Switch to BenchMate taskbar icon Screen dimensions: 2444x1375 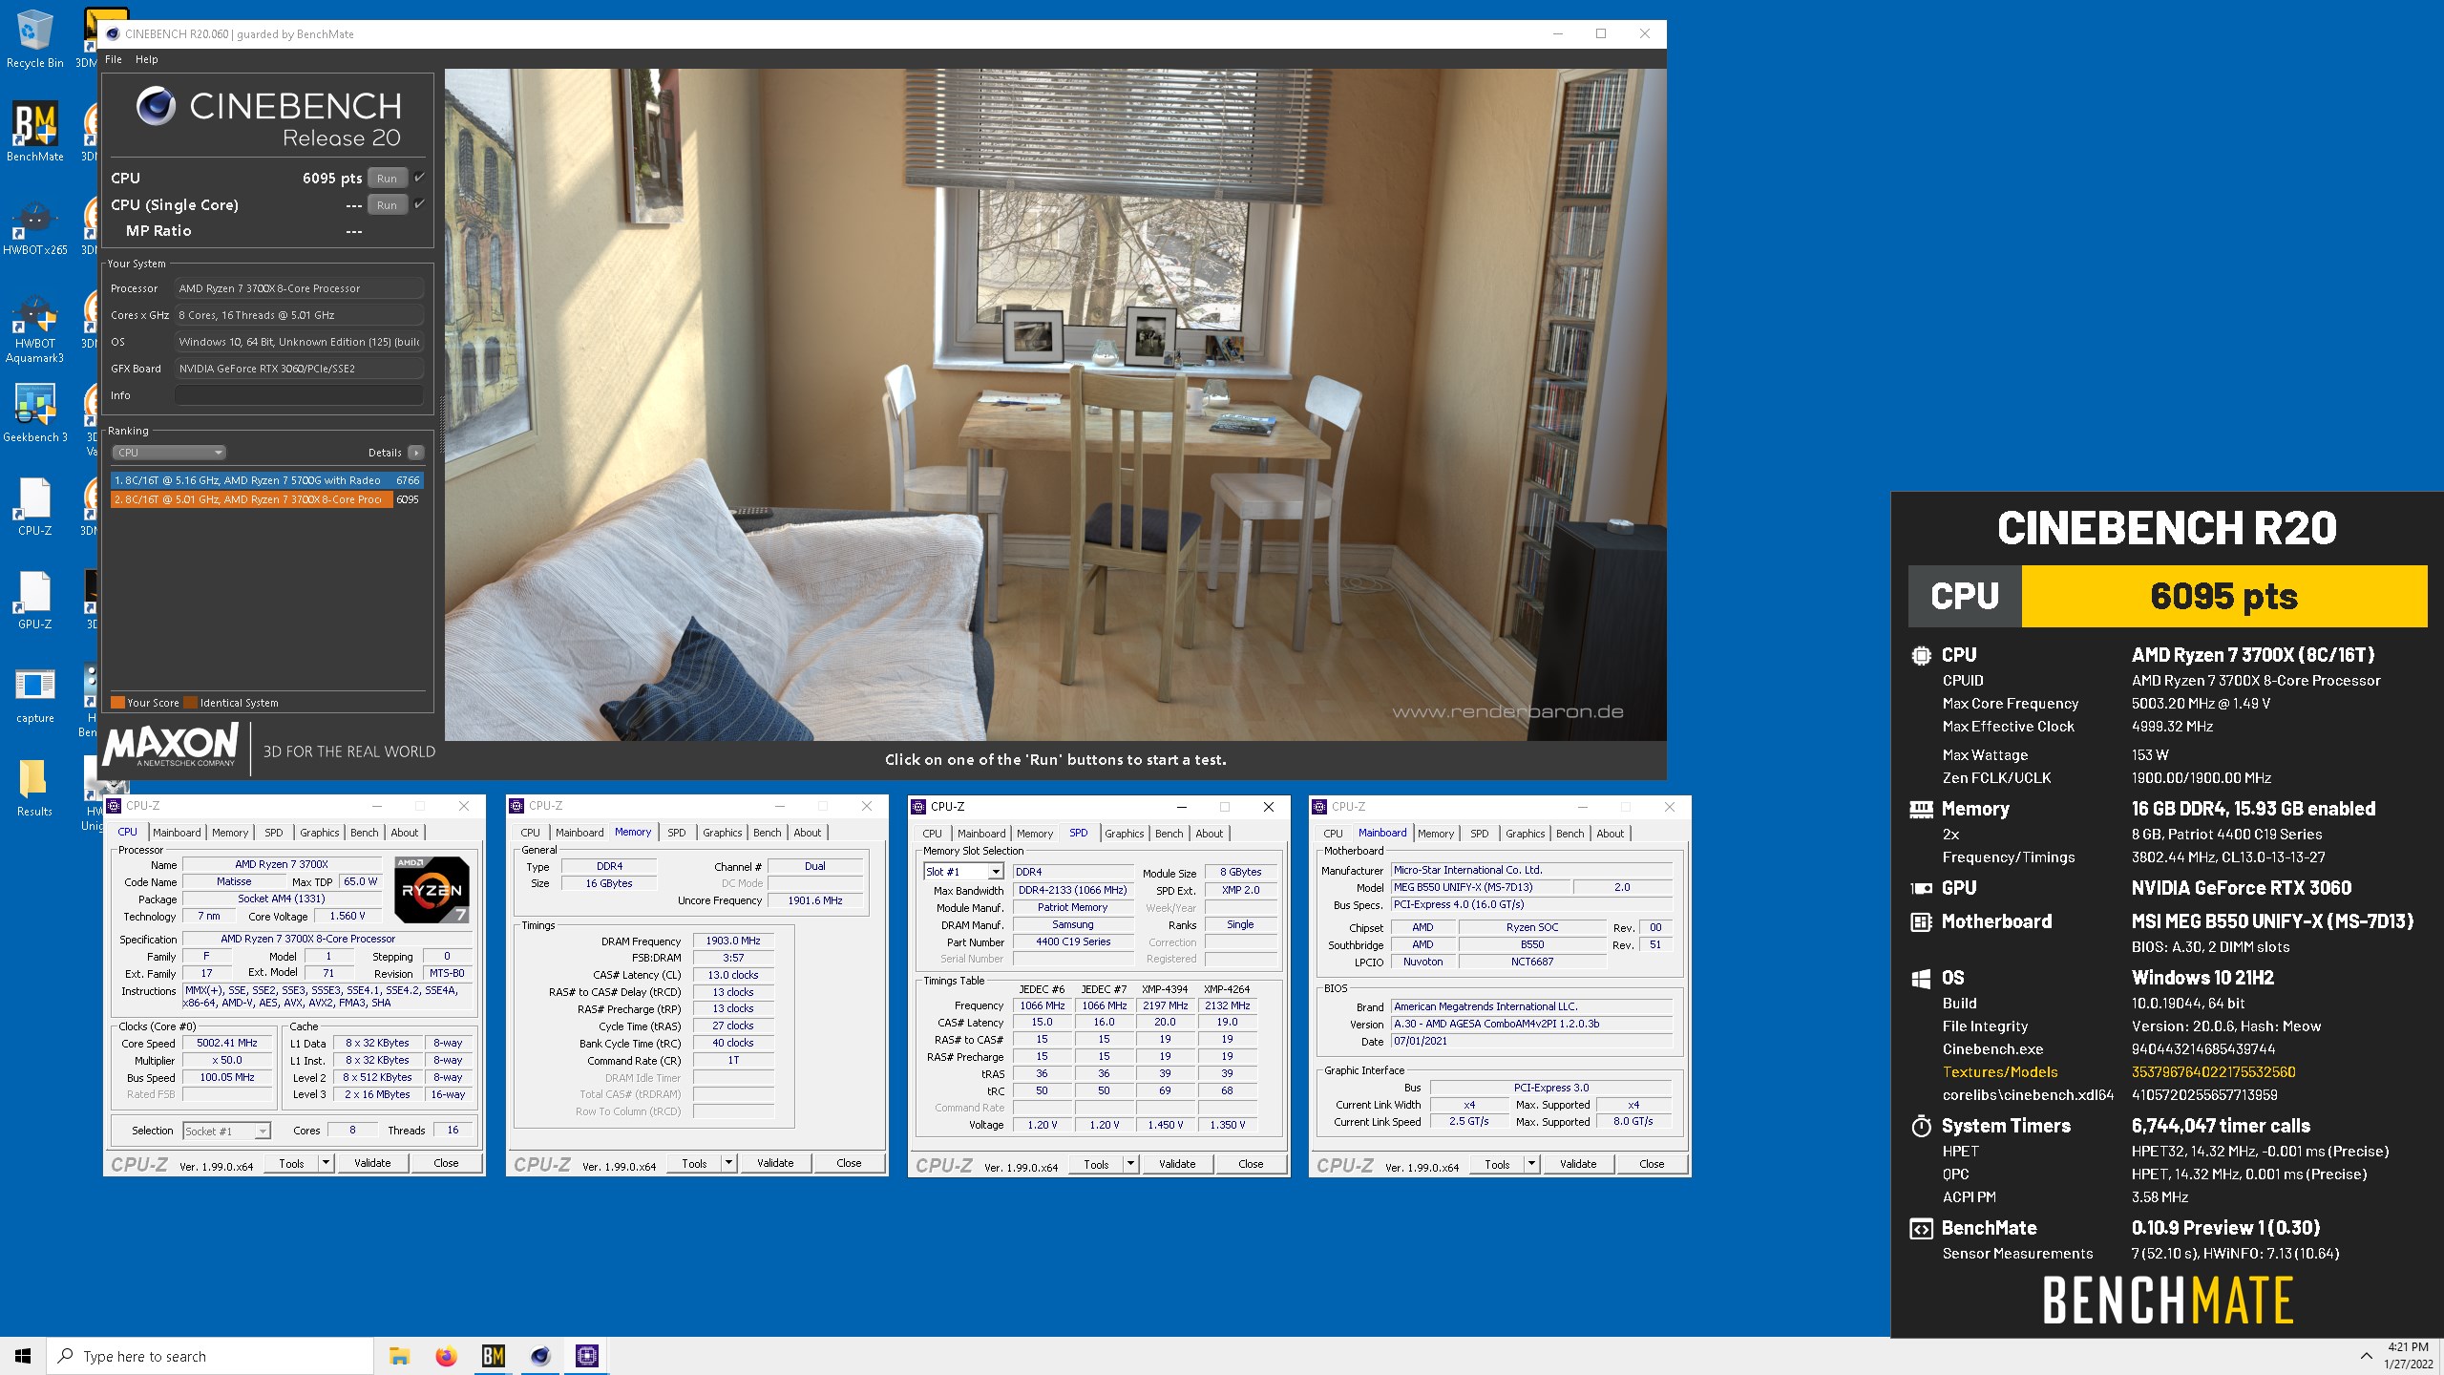(x=493, y=1356)
